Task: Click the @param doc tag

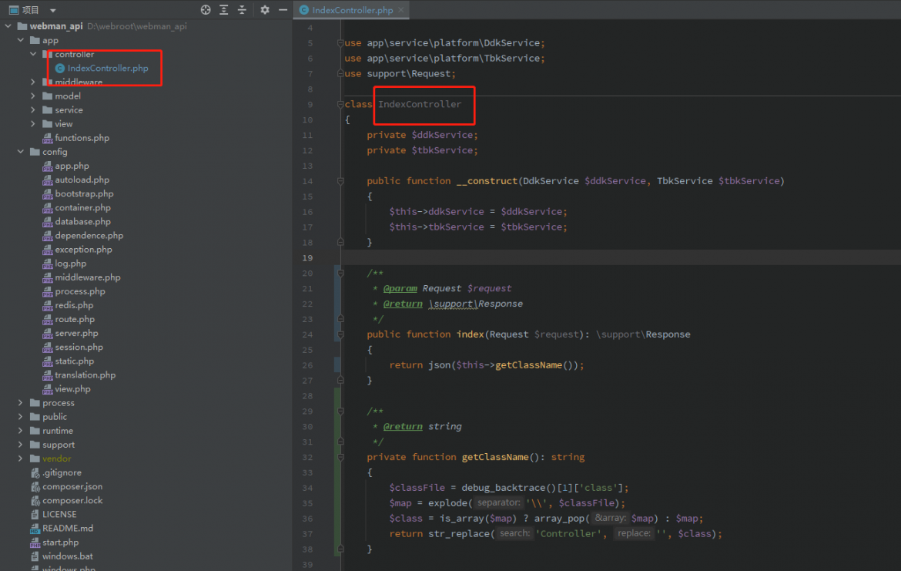Action: click(400, 288)
